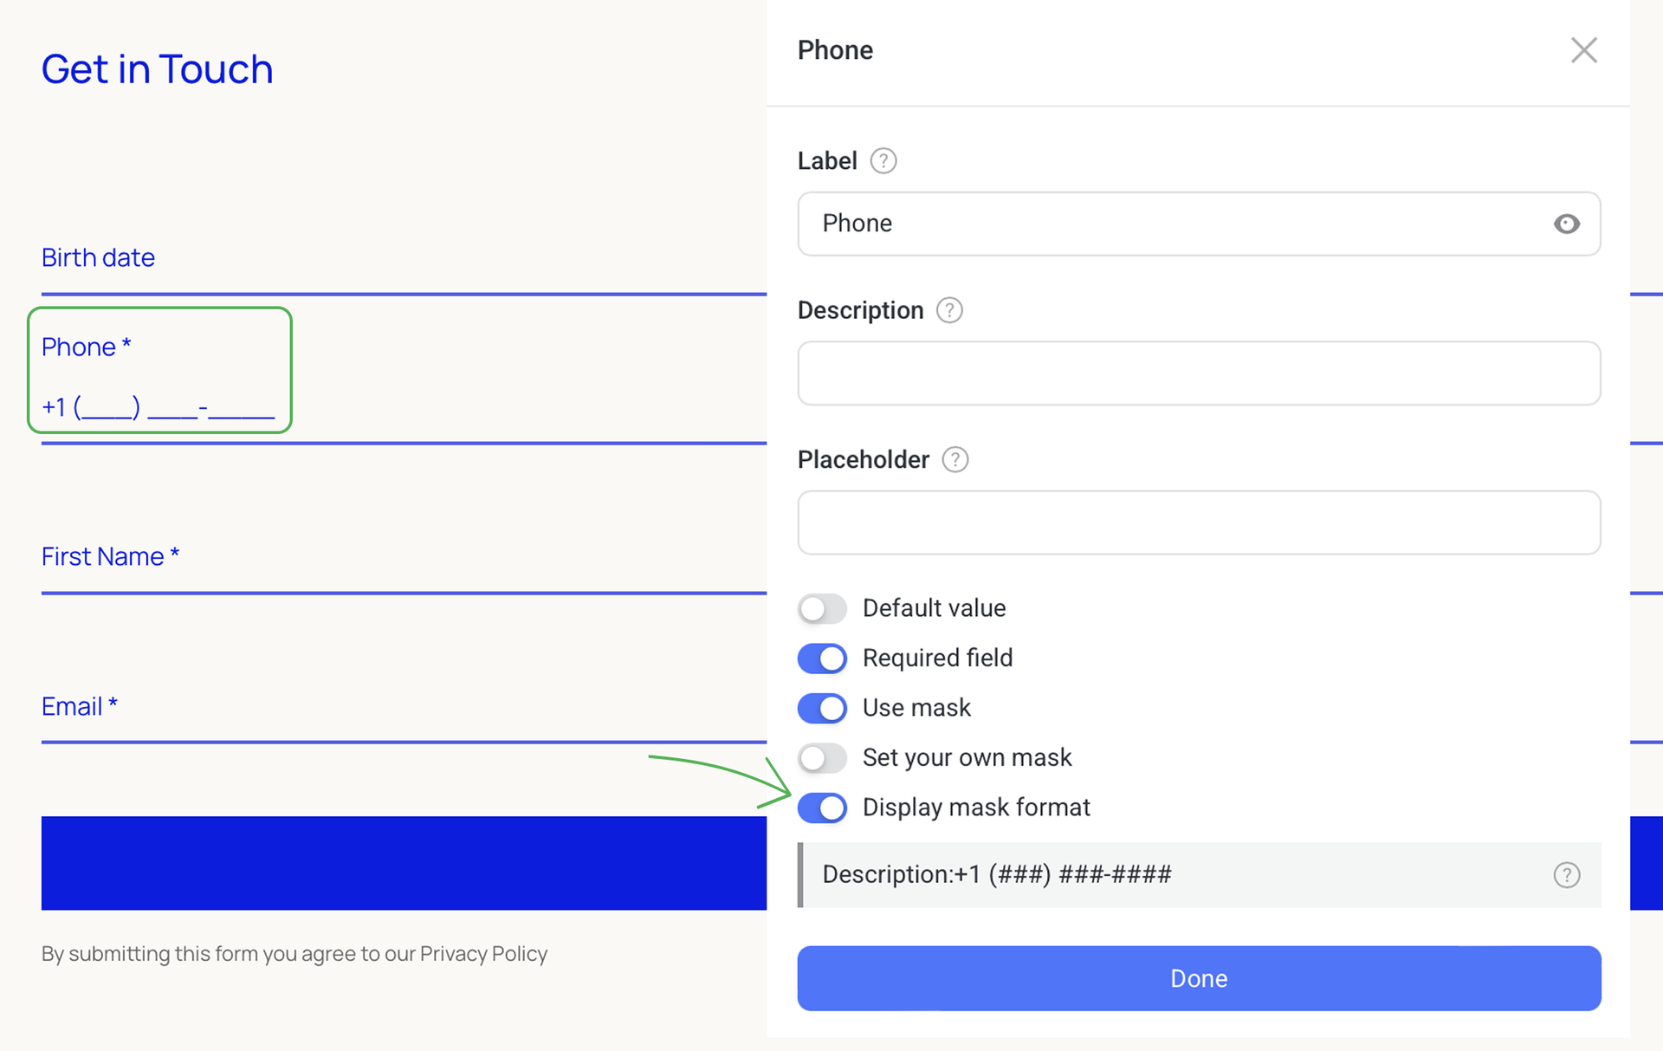
Task: Turn off Display mask format toggle
Action: pyautogui.click(x=822, y=808)
